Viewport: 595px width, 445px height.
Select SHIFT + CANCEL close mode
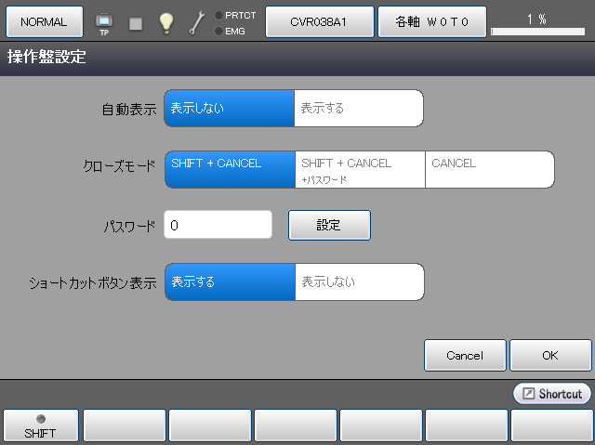pos(231,169)
